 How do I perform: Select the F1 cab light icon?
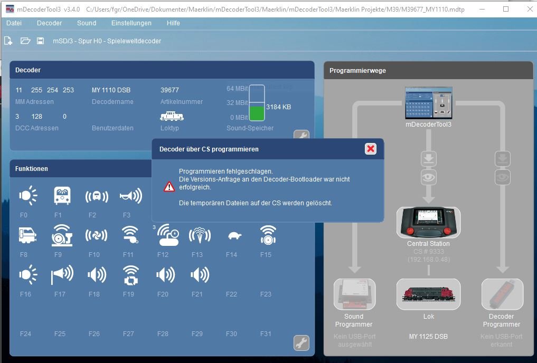[x=62, y=195]
